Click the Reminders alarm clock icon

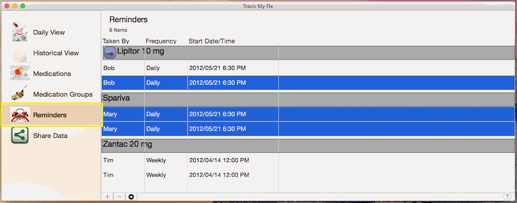pos(20,115)
